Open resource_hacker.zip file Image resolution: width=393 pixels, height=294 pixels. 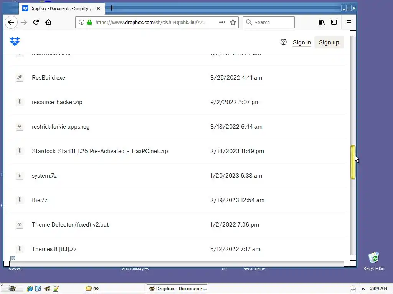click(x=57, y=102)
